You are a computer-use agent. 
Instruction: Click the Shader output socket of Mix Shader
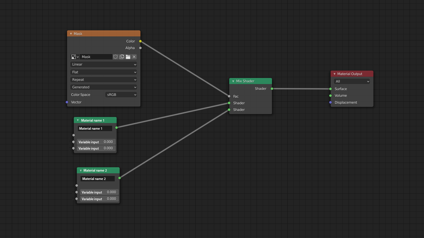pos(272,89)
